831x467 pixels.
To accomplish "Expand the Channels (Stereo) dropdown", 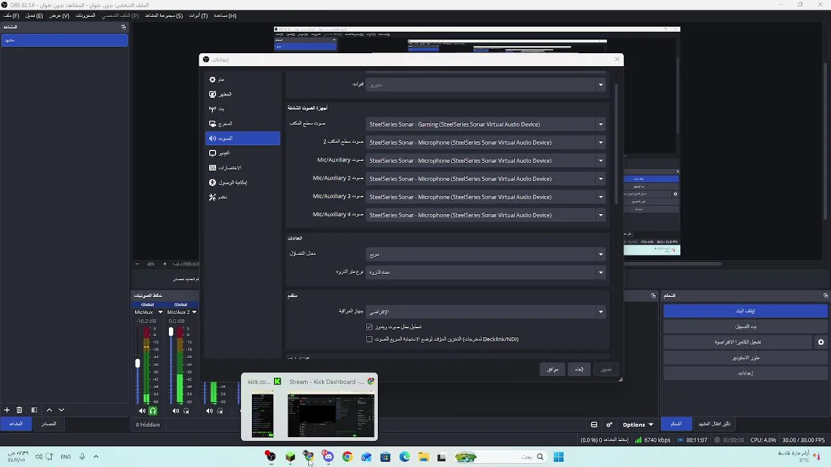I will click(x=486, y=84).
